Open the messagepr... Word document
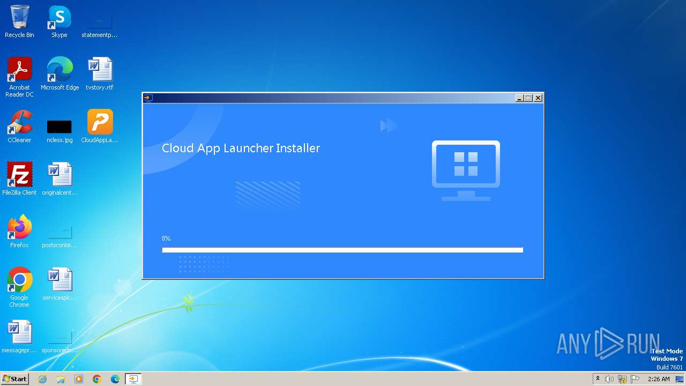 [19, 337]
